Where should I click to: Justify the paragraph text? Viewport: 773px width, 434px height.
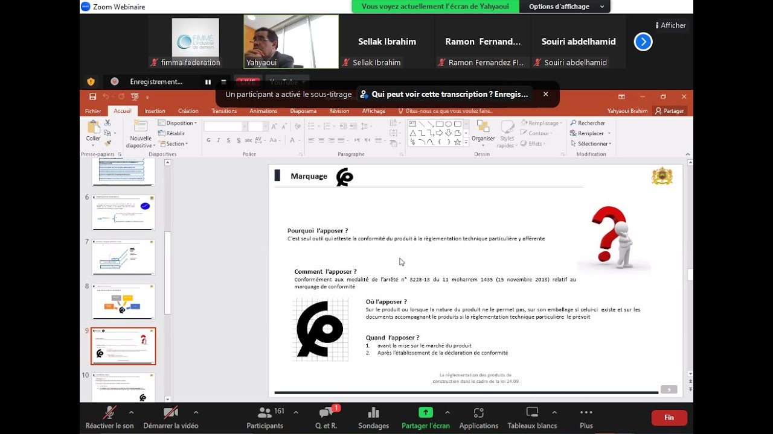coord(342,140)
